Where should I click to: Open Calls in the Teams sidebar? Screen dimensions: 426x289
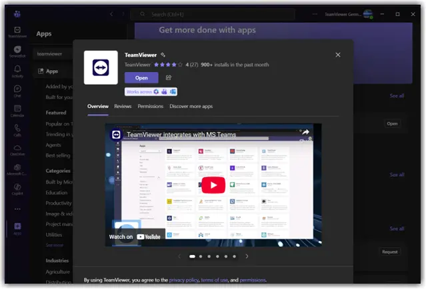click(x=17, y=130)
